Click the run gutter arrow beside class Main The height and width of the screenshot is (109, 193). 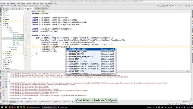point(28,36)
